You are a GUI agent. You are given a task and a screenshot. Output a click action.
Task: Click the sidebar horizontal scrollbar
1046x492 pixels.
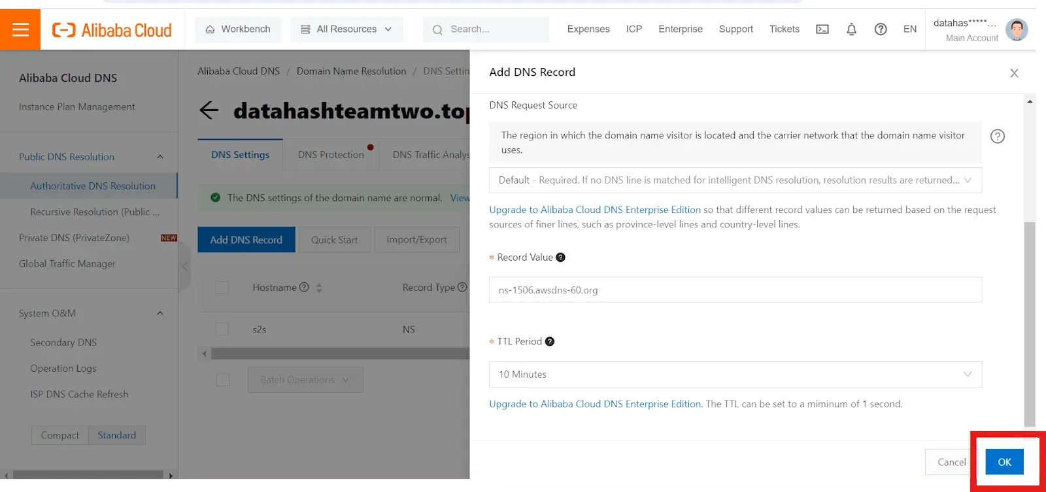88,475
